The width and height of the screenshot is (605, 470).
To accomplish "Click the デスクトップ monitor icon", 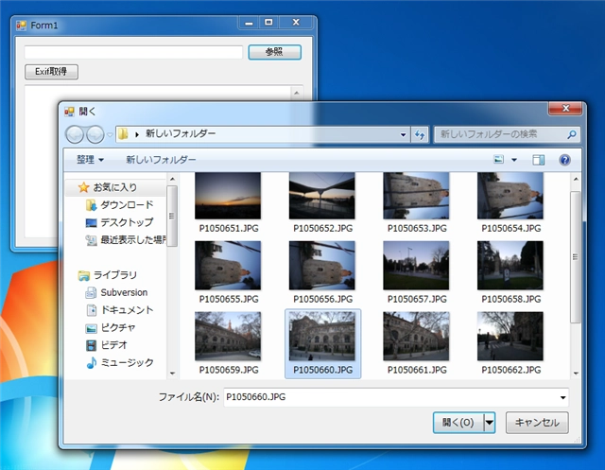I will point(91,223).
